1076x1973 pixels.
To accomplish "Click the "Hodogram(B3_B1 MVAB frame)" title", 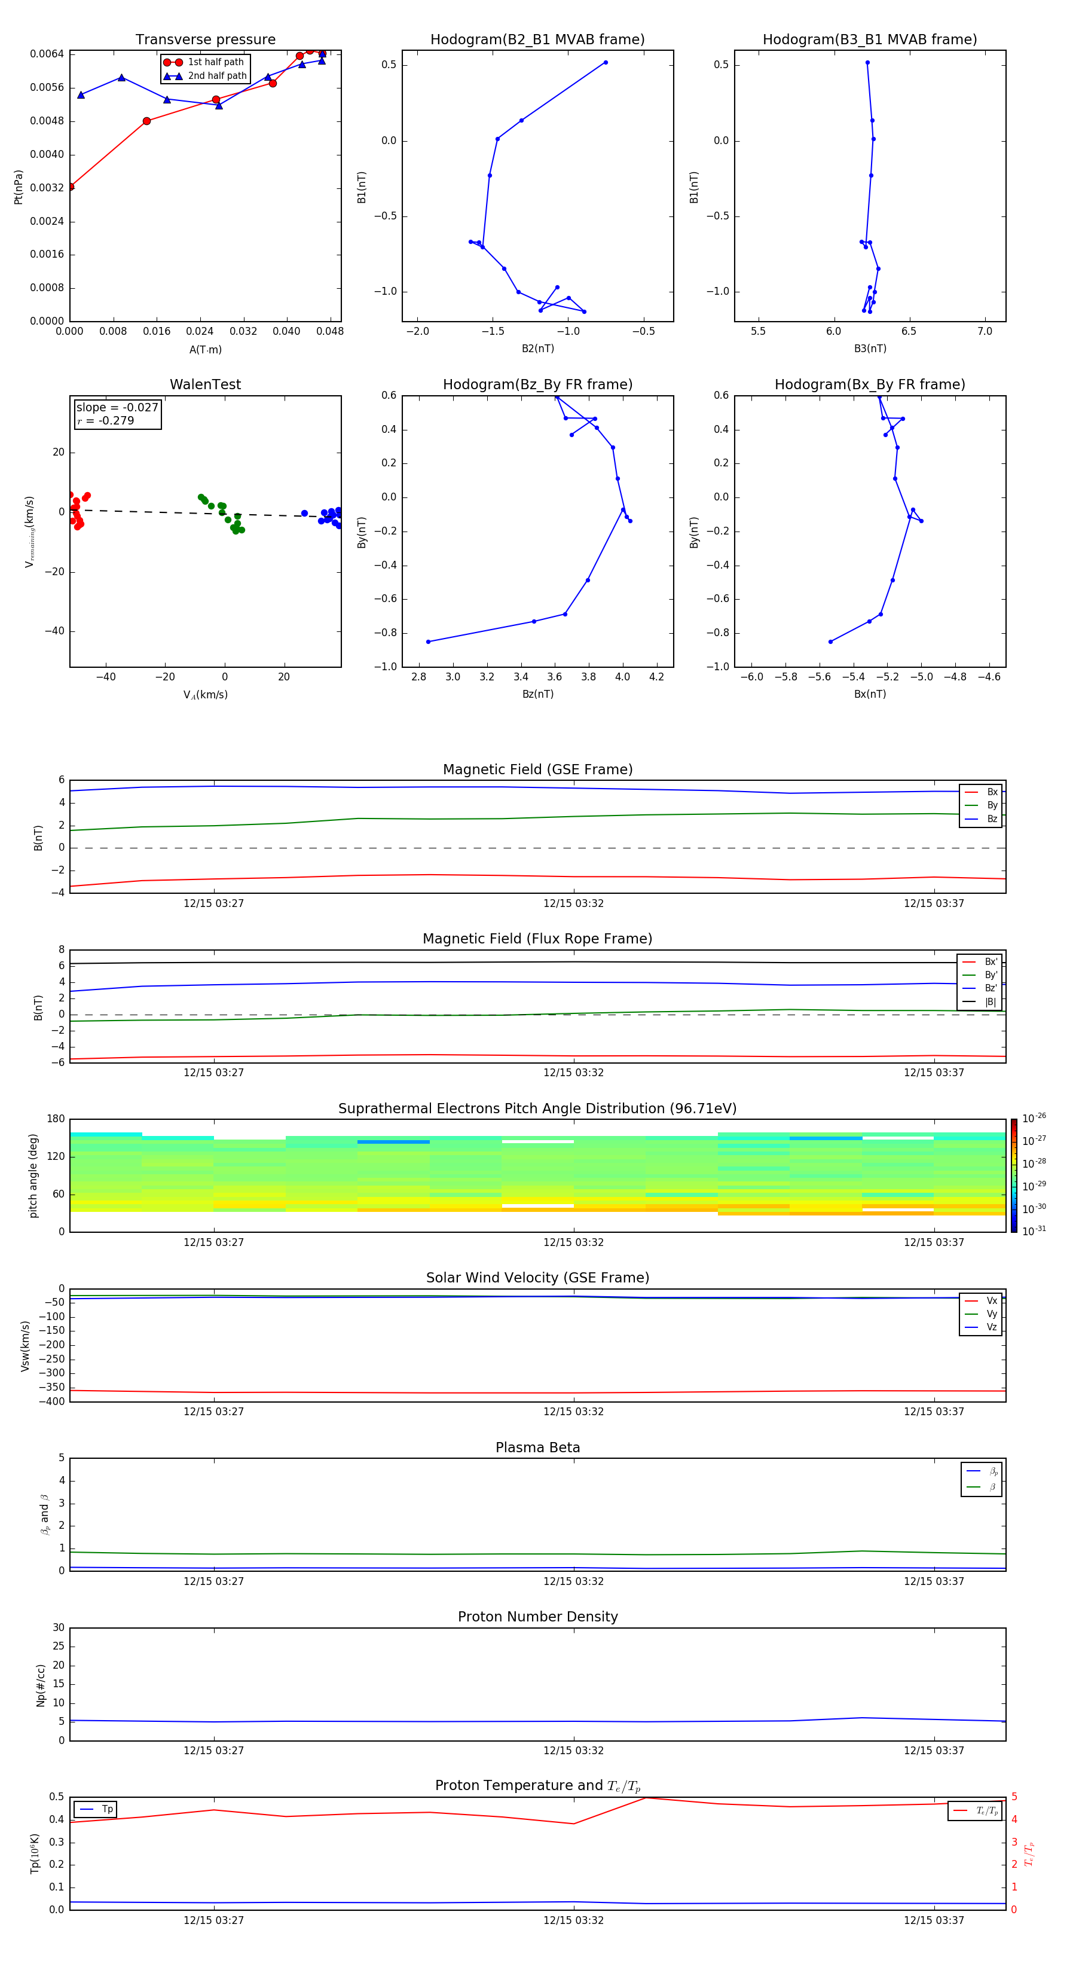I will [870, 40].
